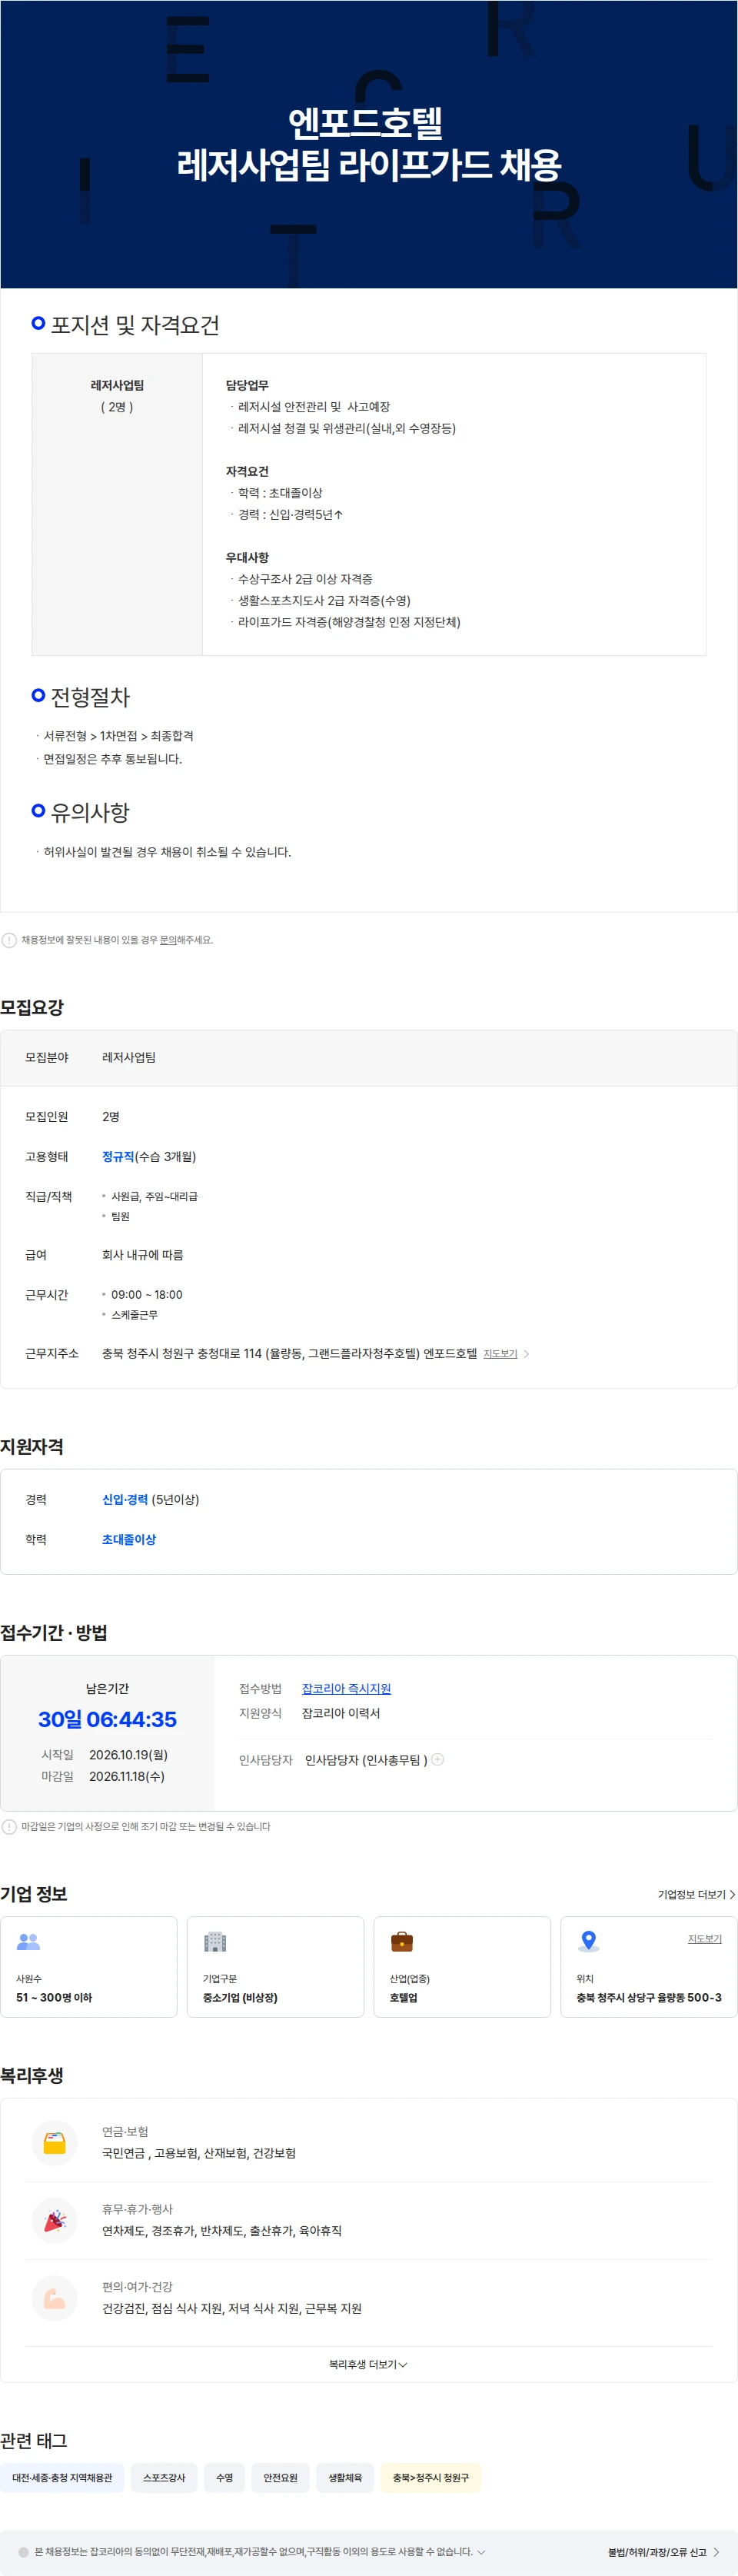The width and height of the screenshot is (738, 2576).
Task: Click the info icon beside 채용정보 notice
Action: tap(9, 940)
